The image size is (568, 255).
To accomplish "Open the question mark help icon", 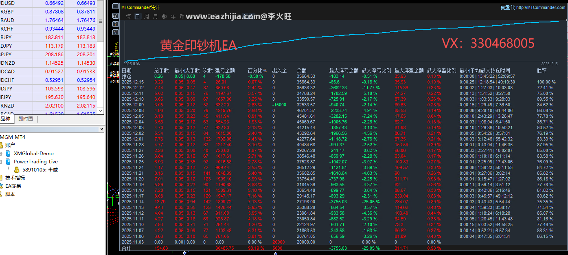I will pyautogui.click(x=115, y=24).
